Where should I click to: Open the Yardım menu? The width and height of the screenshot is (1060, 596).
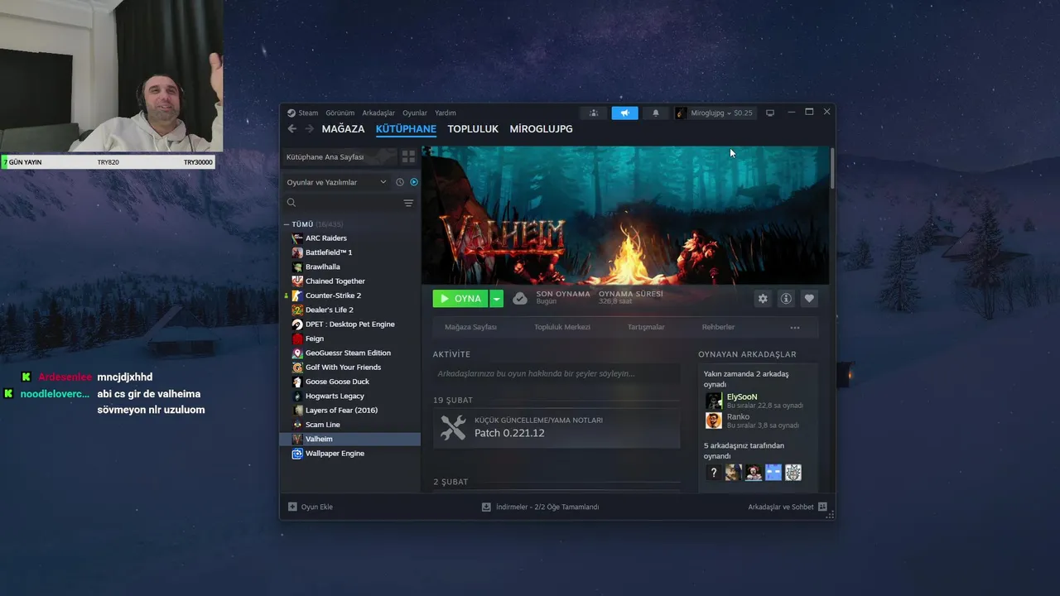pyautogui.click(x=446, y=113)
